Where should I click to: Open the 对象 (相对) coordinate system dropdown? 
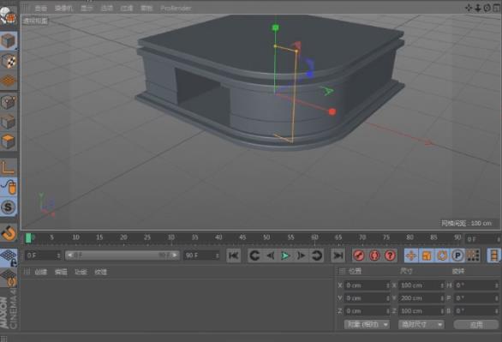pyautogui.click(x=367, y=324)
